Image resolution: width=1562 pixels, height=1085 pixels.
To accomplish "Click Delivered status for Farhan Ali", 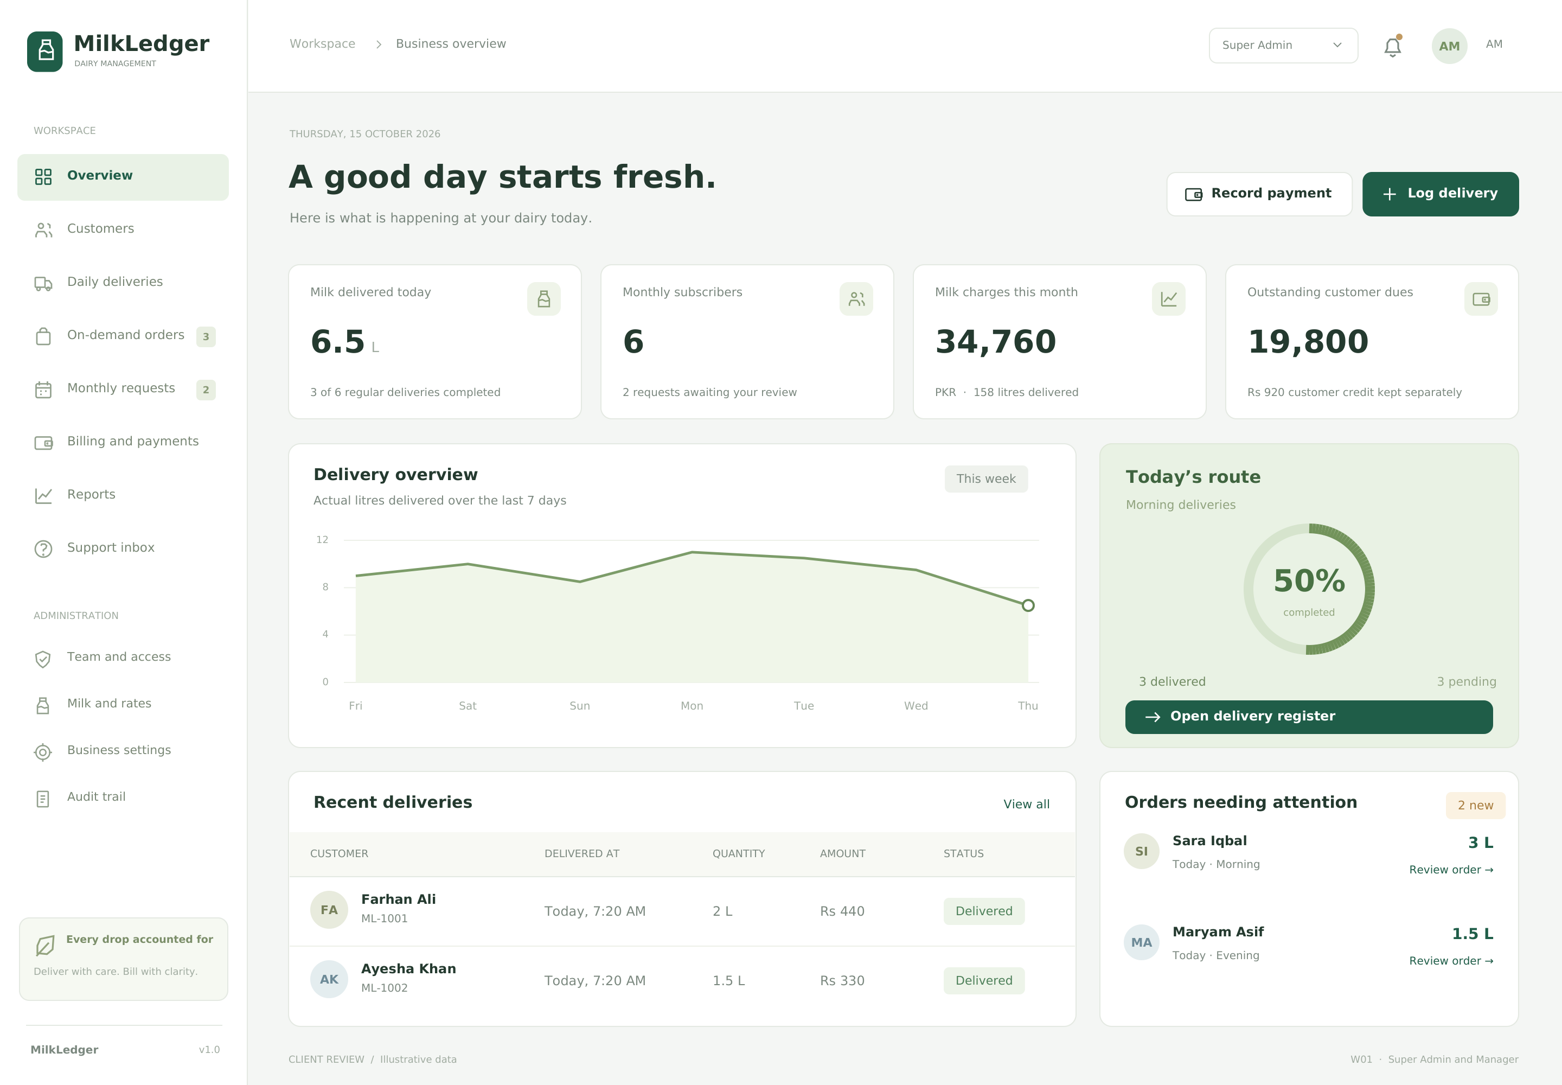I will (x=983, y=911).
